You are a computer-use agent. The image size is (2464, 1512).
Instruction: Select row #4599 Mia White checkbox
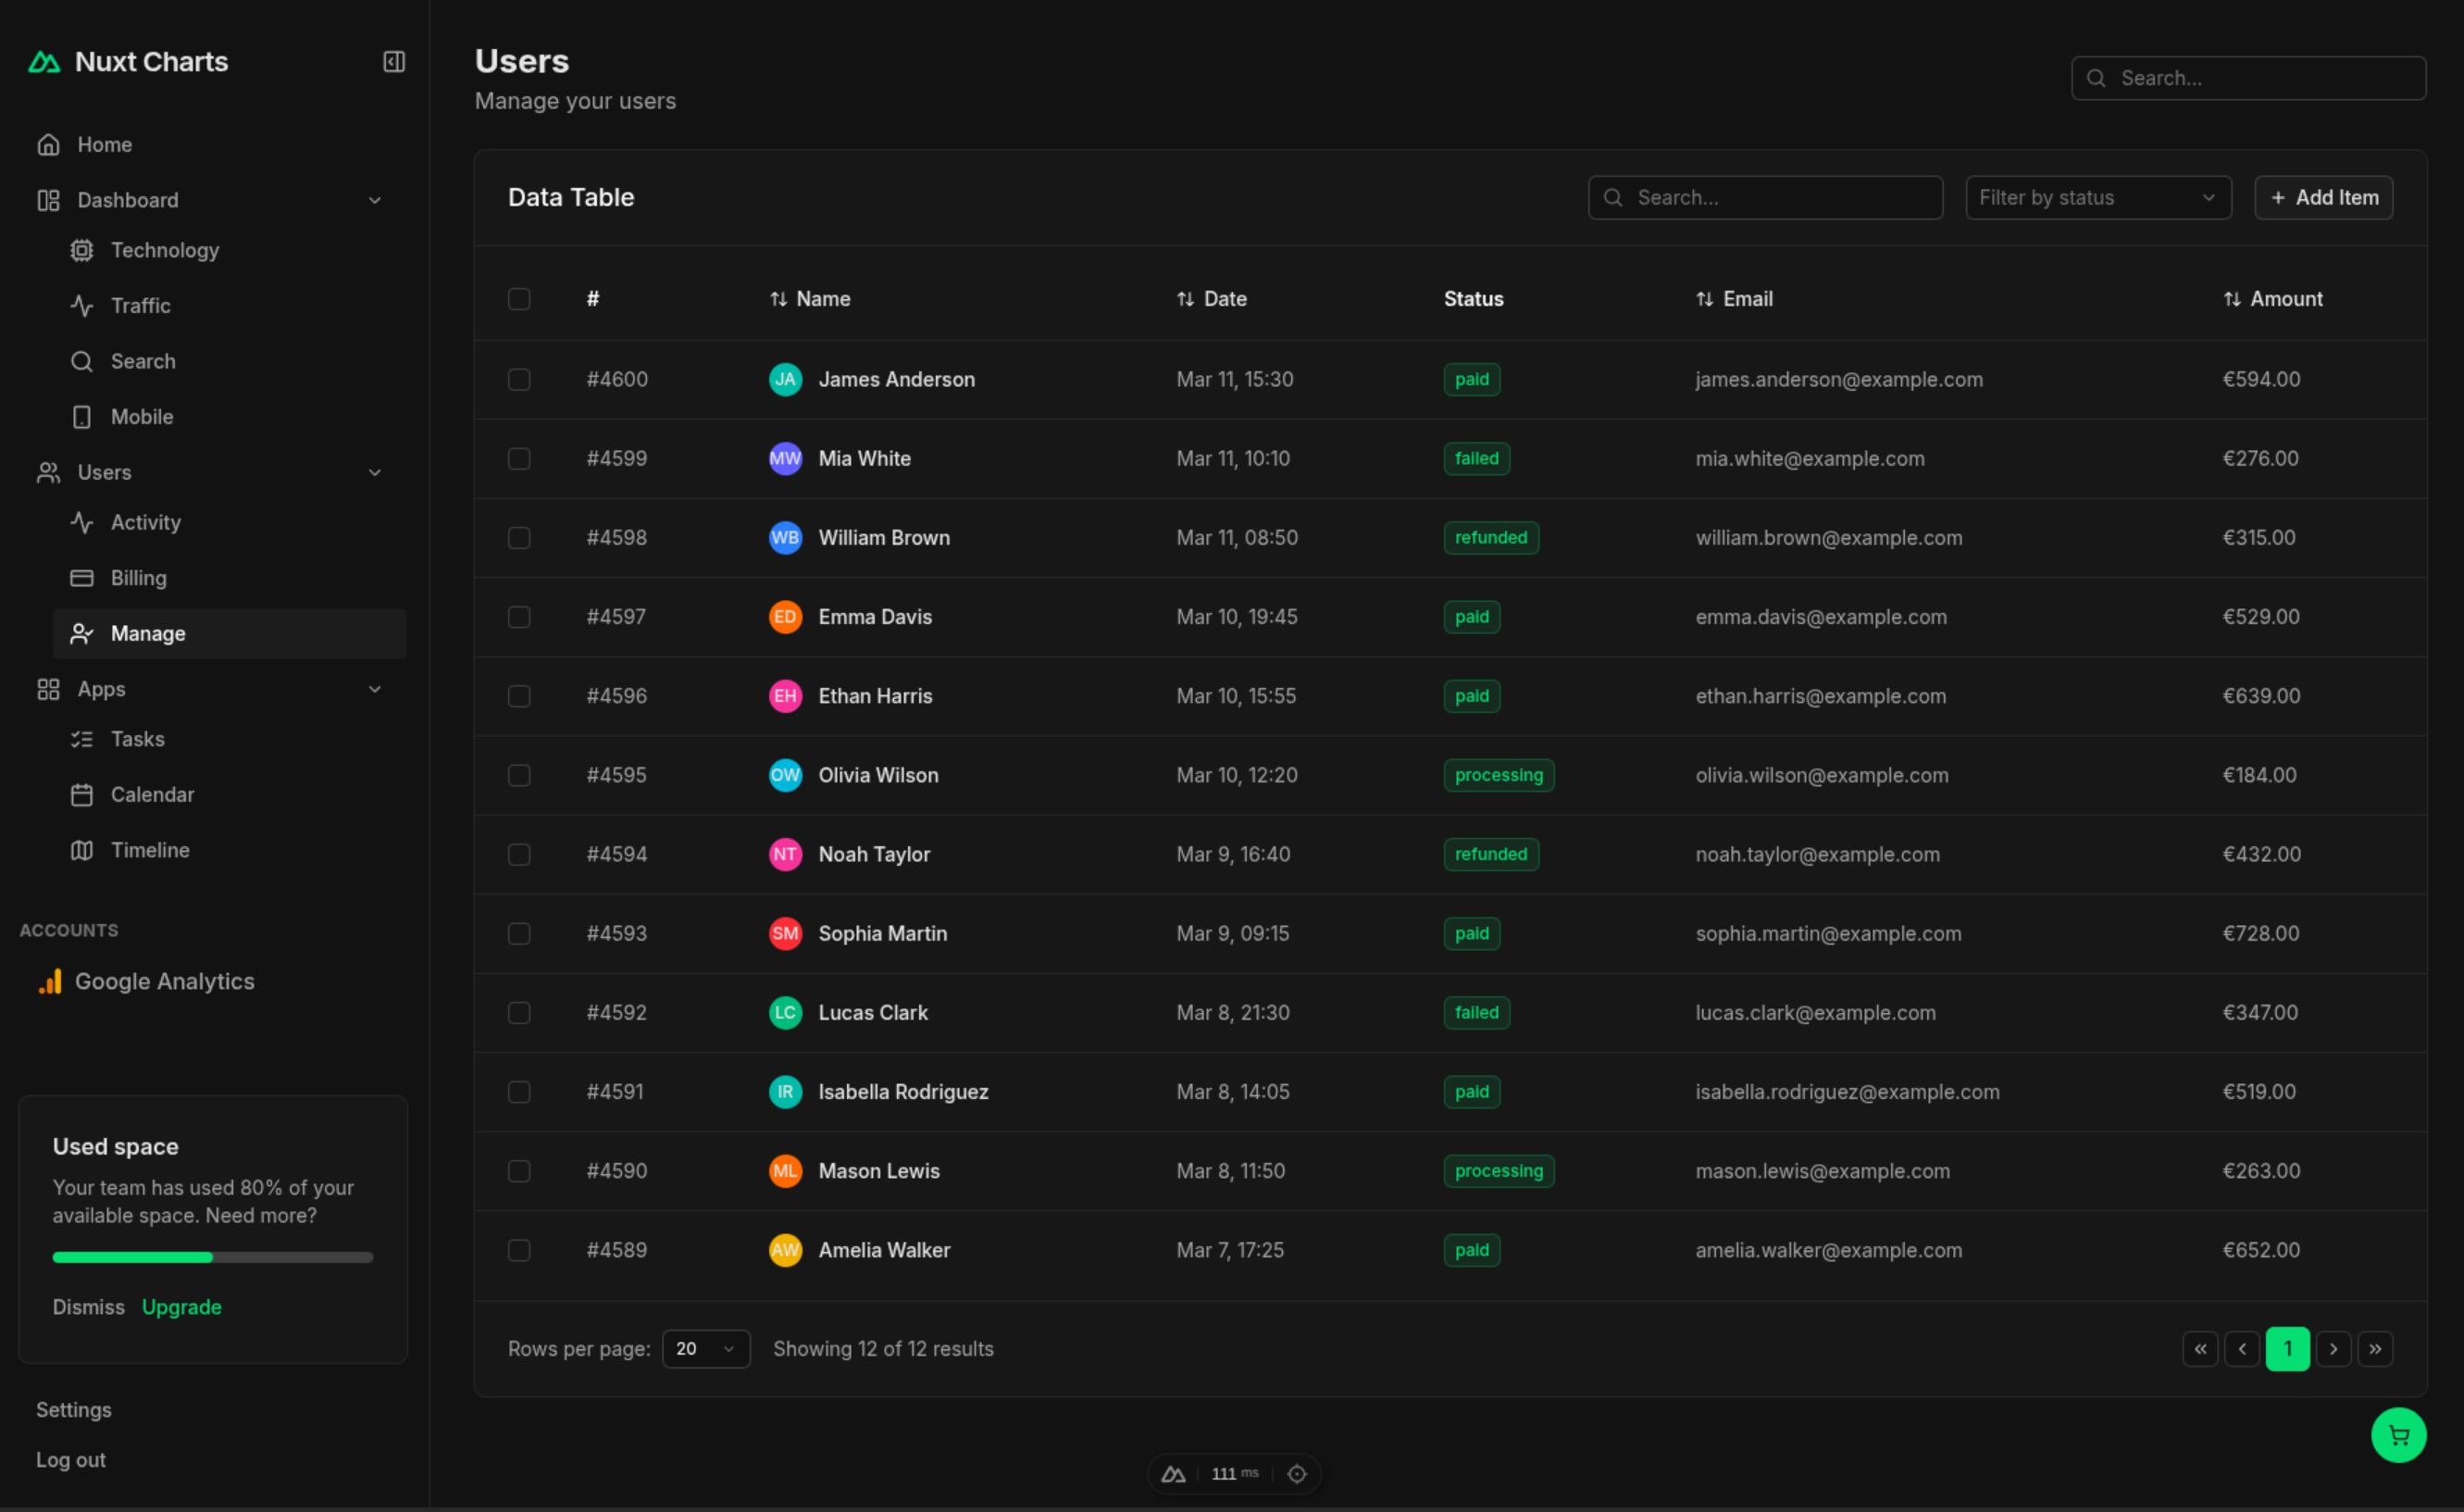point(519,458)
